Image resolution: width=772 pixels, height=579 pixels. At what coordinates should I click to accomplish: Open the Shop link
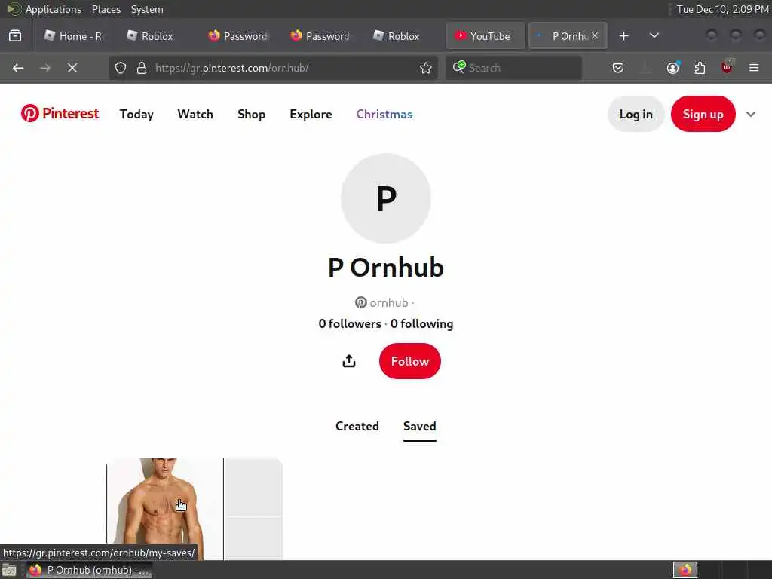(x=251, y=115)
